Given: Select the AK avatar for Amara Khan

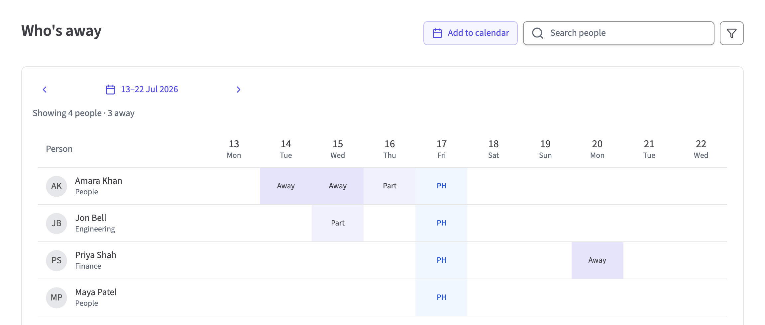Looking at the screenshot, I should [56, 186].
